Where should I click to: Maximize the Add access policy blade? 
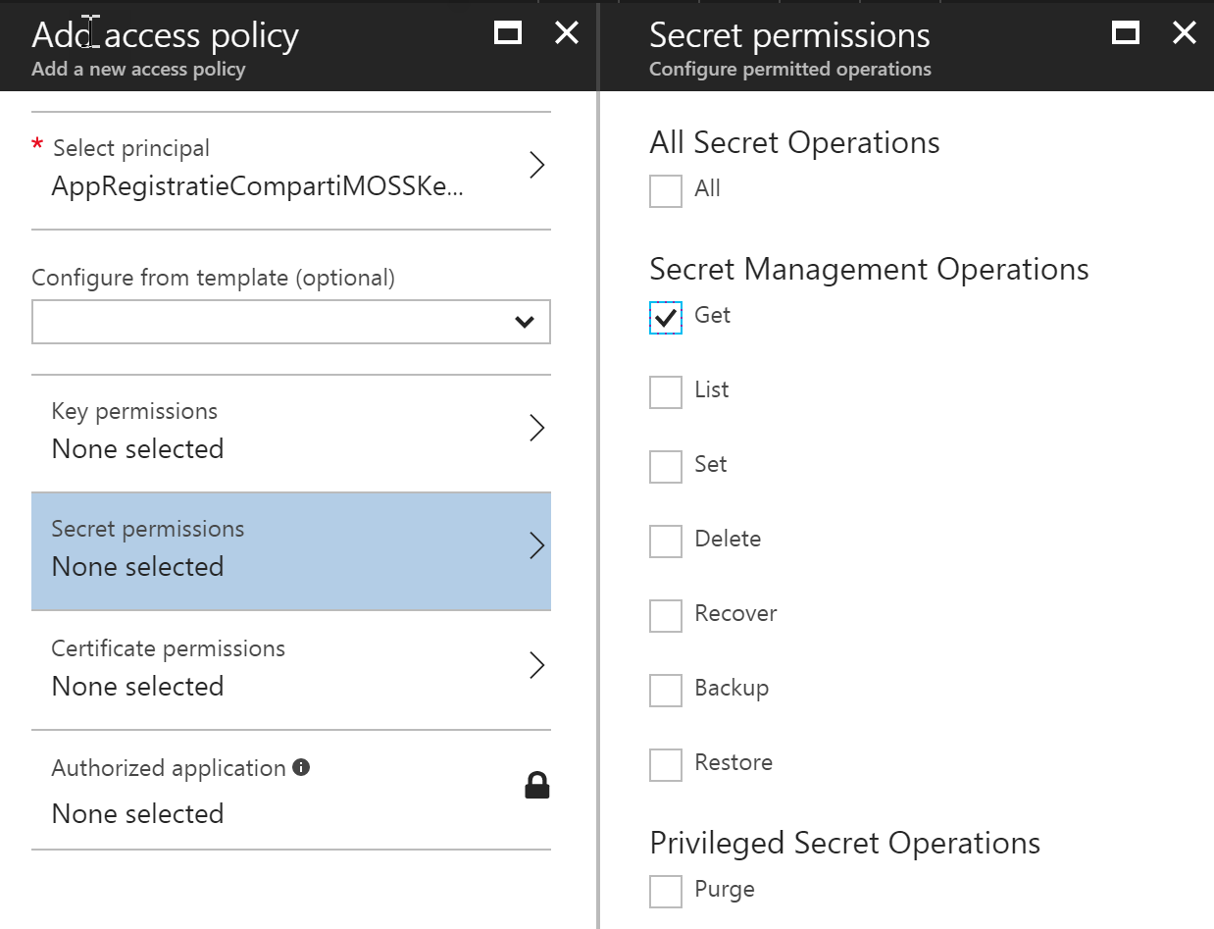click(508, 34)
